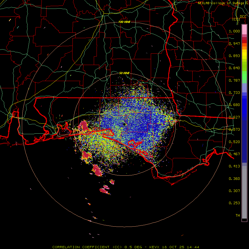Screen dimensions: 249x249
Task: Select the 0.253 scale value
Action: coord(234,203)
